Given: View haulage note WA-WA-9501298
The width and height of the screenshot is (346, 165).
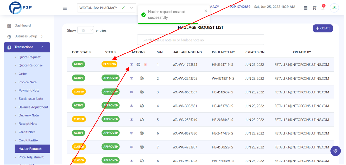Looking at the screenshot, I should coord(132,160).
